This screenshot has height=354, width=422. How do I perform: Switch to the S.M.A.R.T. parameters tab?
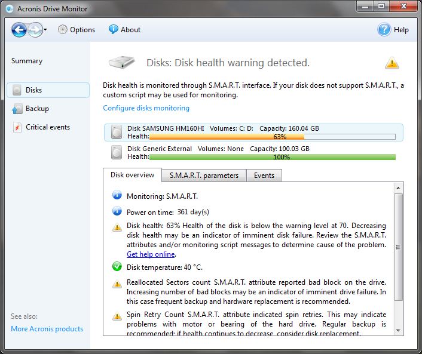pyautogui.click(x=204, y=176)
